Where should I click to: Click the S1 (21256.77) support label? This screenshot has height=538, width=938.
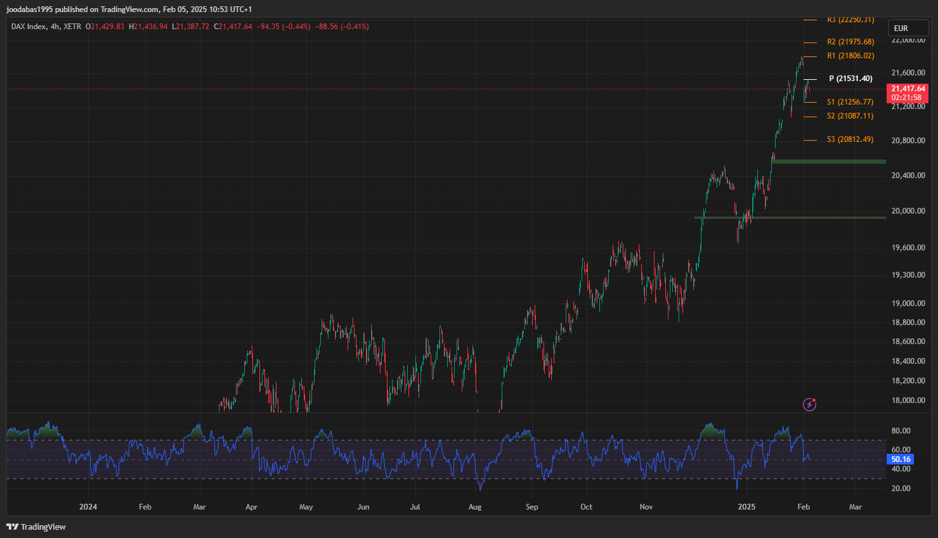tap(850, 102)
